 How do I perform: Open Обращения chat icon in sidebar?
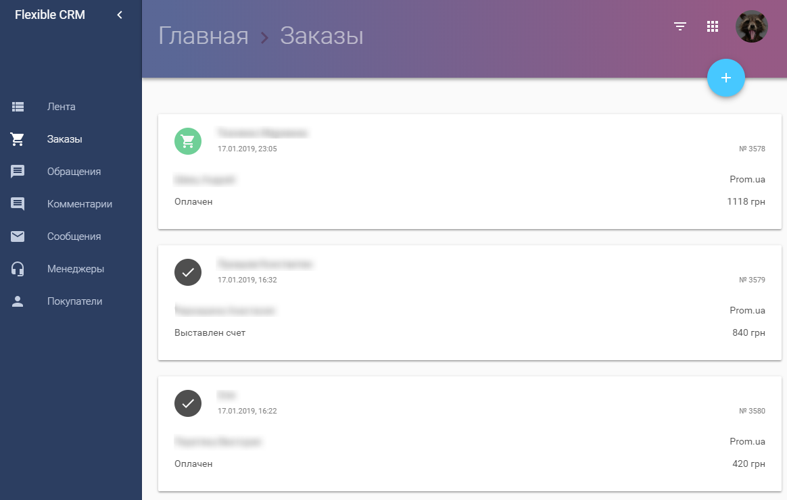[x=18, y=172]
